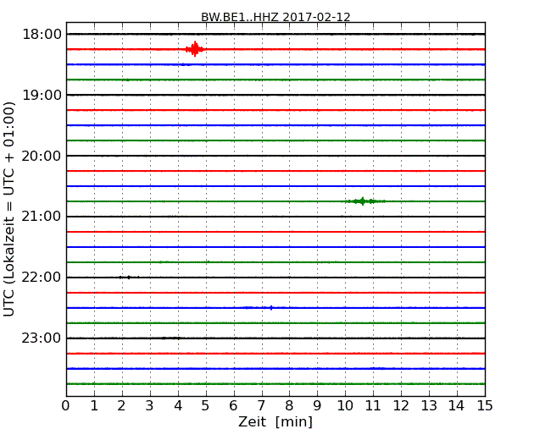This screenshot has height=440, width=551.
Task: Click the x-axis tick label 3
Action: [x=150, y=406]
